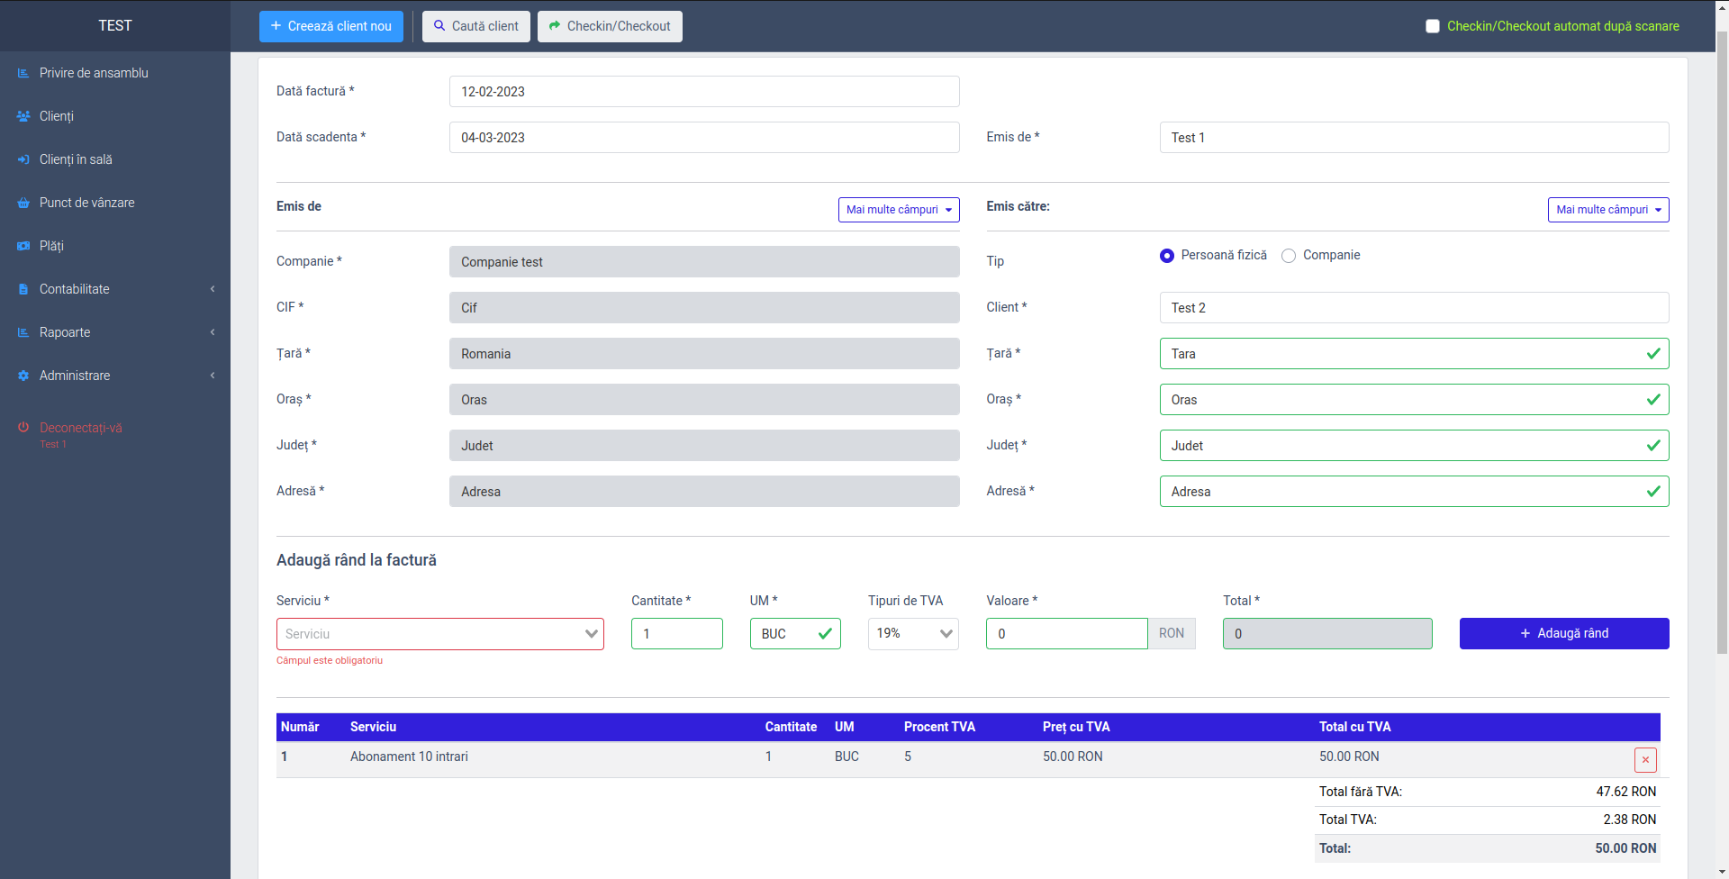Click the Clienți în sală sign-in icon
Screen dimensions: 1729x879
click(x=23, y=159)
